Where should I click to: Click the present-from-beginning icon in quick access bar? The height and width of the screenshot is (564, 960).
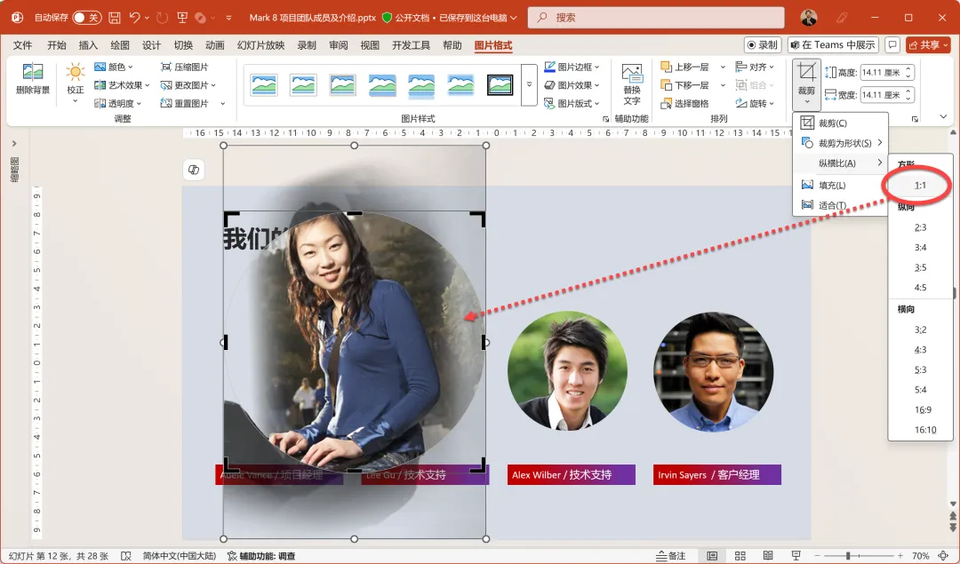coord(182,18)
